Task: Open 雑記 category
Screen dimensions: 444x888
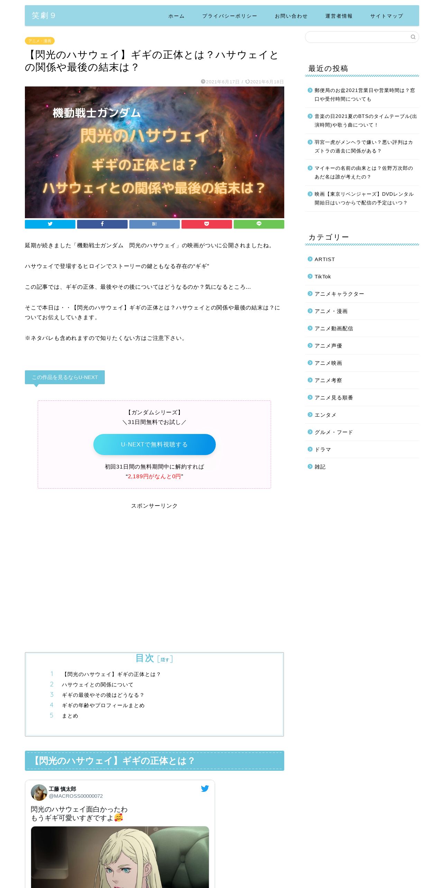Action: 320,467
